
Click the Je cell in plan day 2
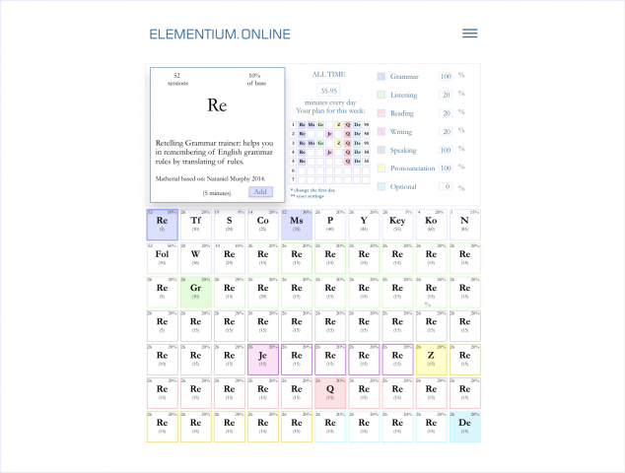[329, 134]
